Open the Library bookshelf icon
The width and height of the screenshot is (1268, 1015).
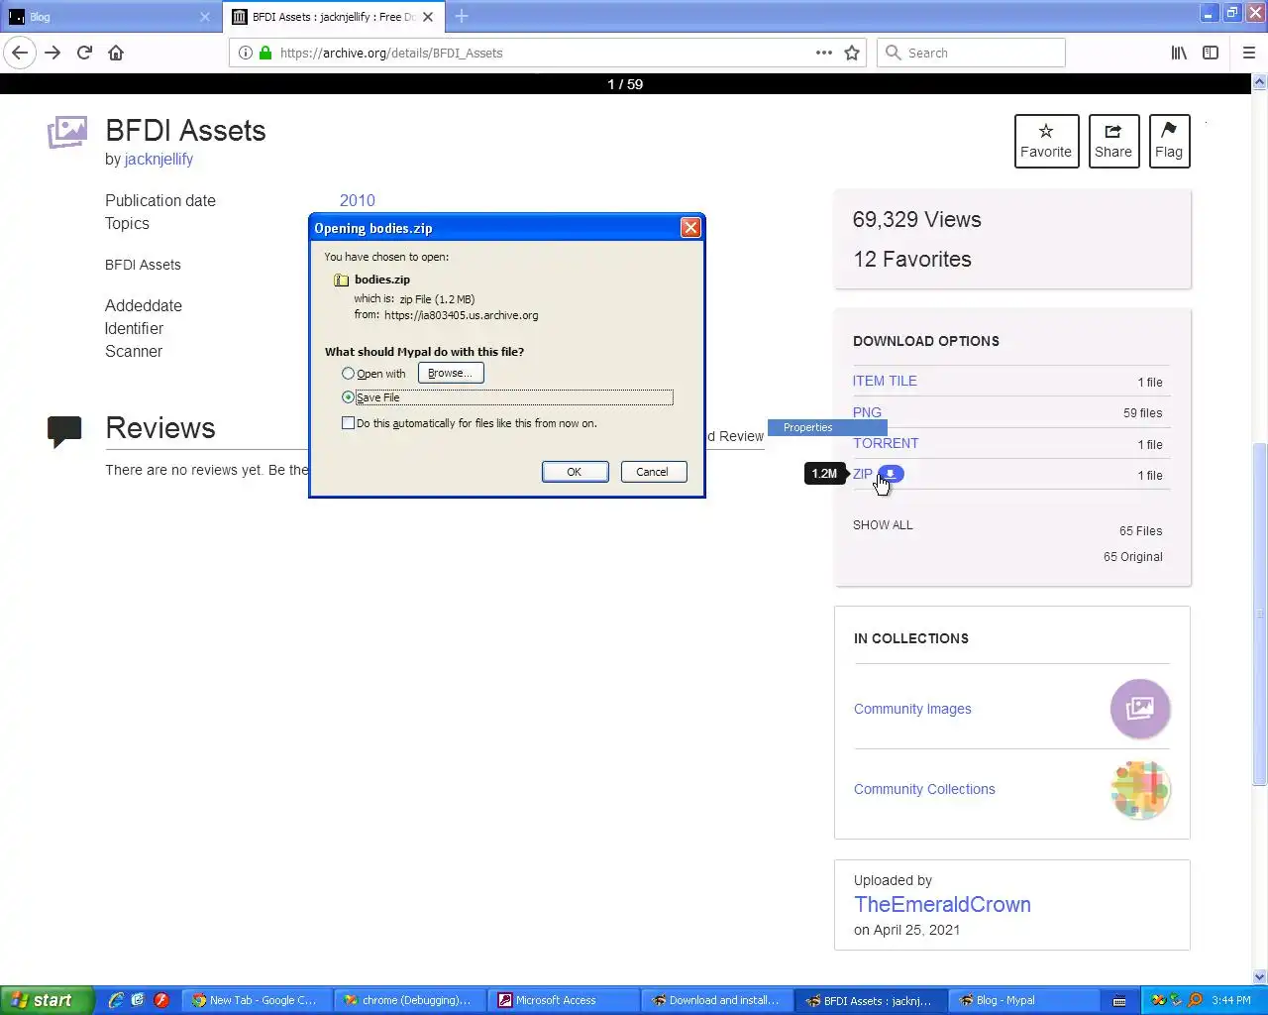coord(1179,53)
